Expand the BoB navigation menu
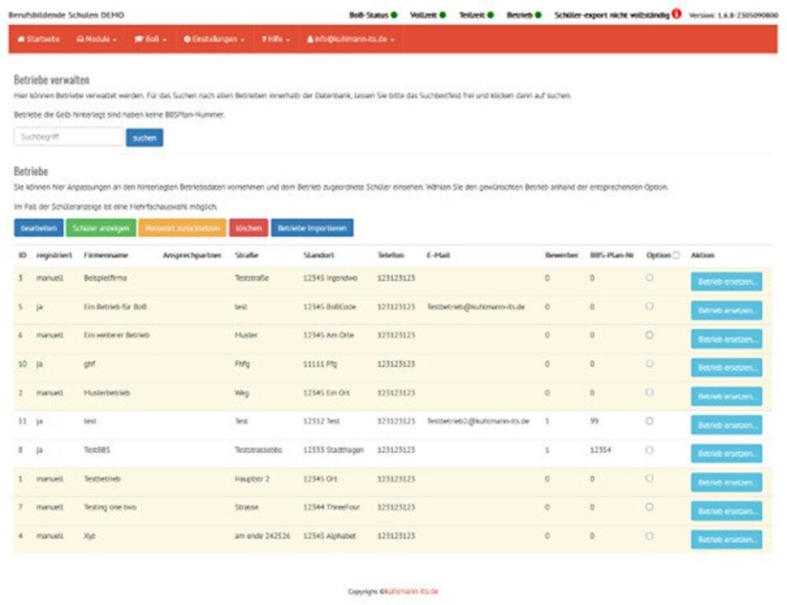Image resolution: width=787 pixels, height=605 pixels. coord(151,39)
